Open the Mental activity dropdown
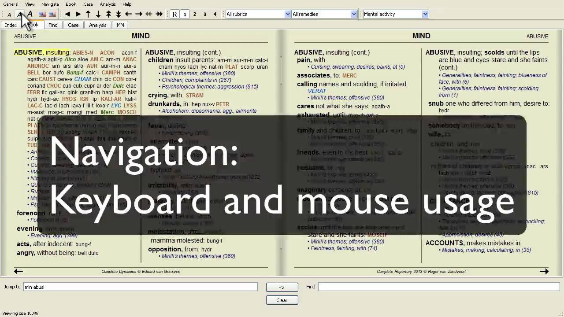 point(396,14)
